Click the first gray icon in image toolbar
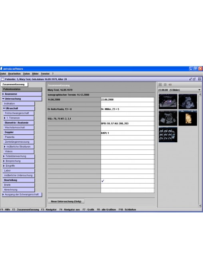203x279 pixels. [x=160, y=85]
